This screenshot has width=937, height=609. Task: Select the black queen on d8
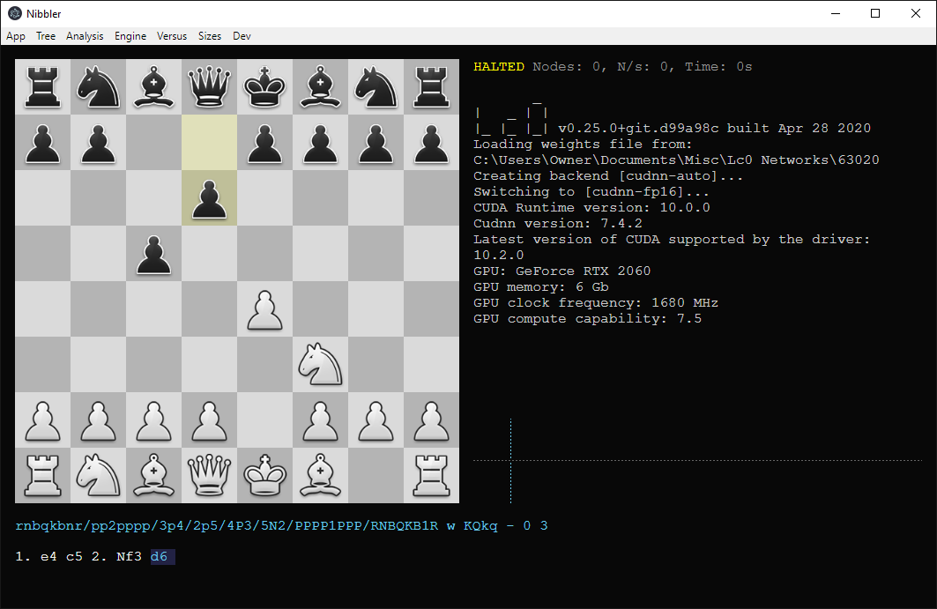pyautogui.click(x=209, y=85)
